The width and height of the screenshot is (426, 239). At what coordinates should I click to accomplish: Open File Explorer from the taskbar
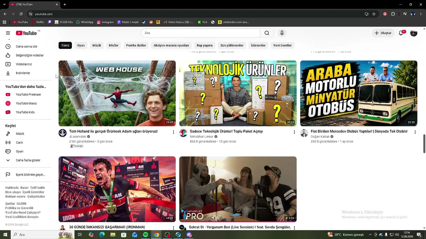tap(113, 235)
